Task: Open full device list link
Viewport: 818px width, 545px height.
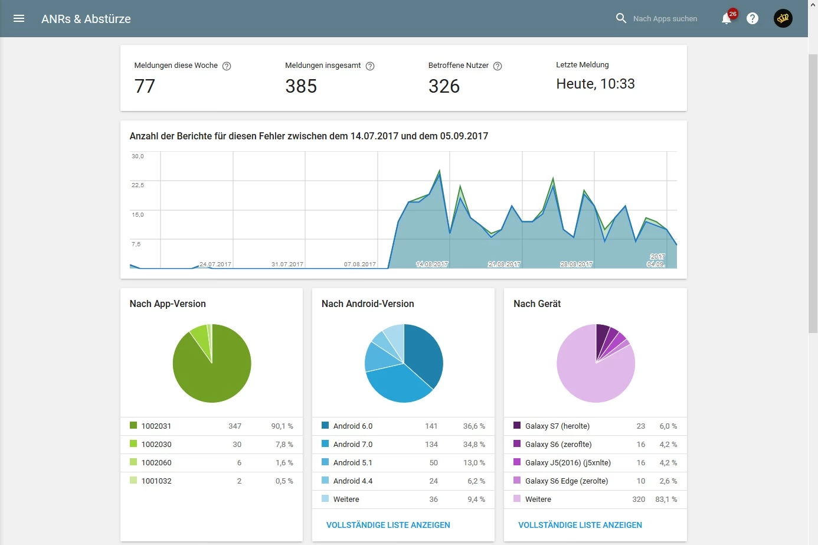Action: coord(580,525)
